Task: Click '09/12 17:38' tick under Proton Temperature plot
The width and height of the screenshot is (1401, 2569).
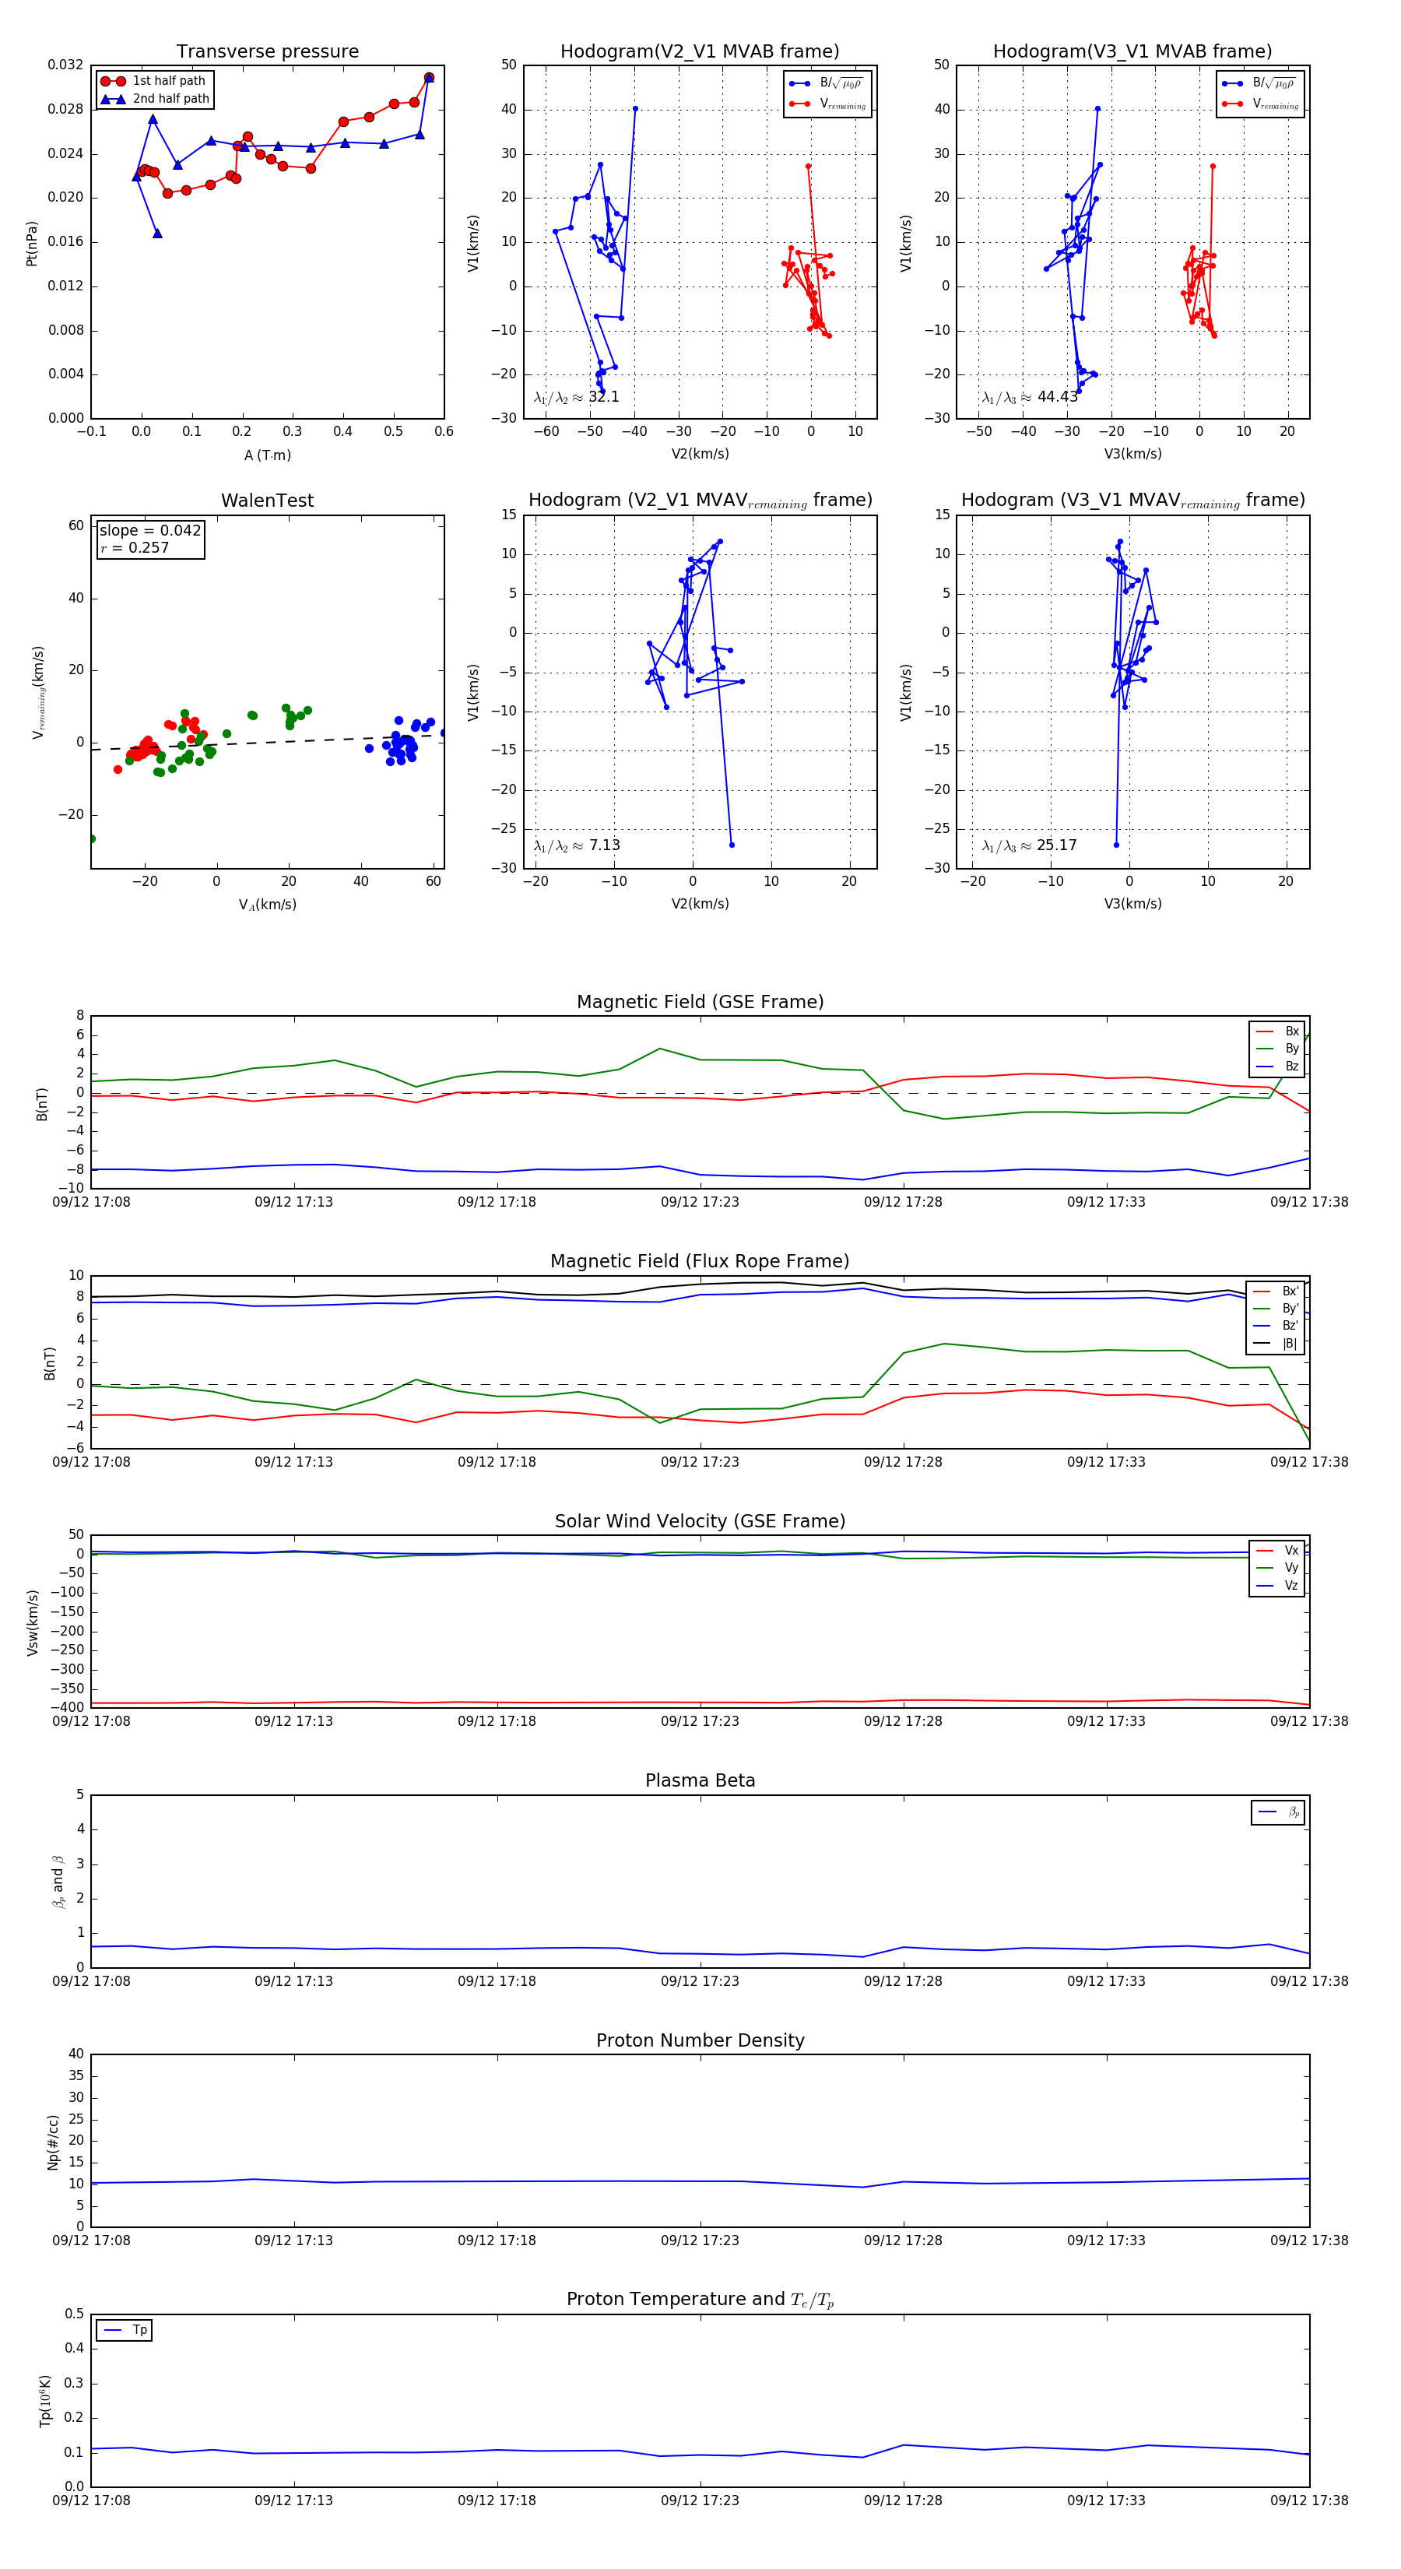Action: point(1309,2501)
